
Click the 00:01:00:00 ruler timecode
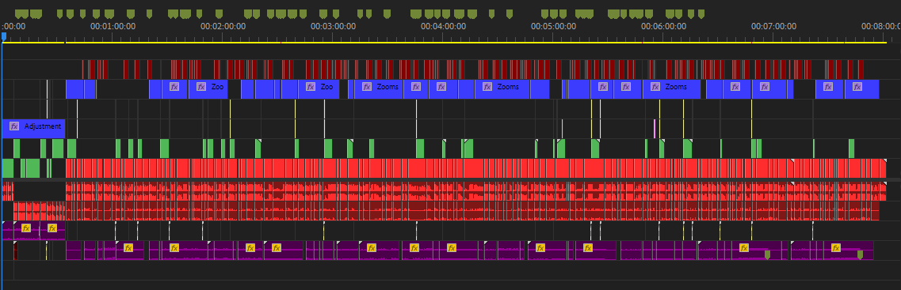pyautogui.click(x=113, y=26)
